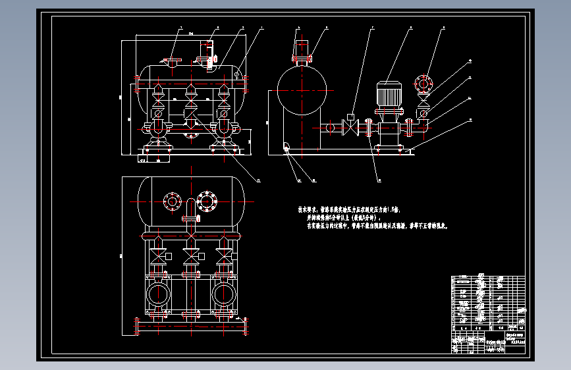Select the pressure gauge on top of the front-view tank

(x=209, y=55)
